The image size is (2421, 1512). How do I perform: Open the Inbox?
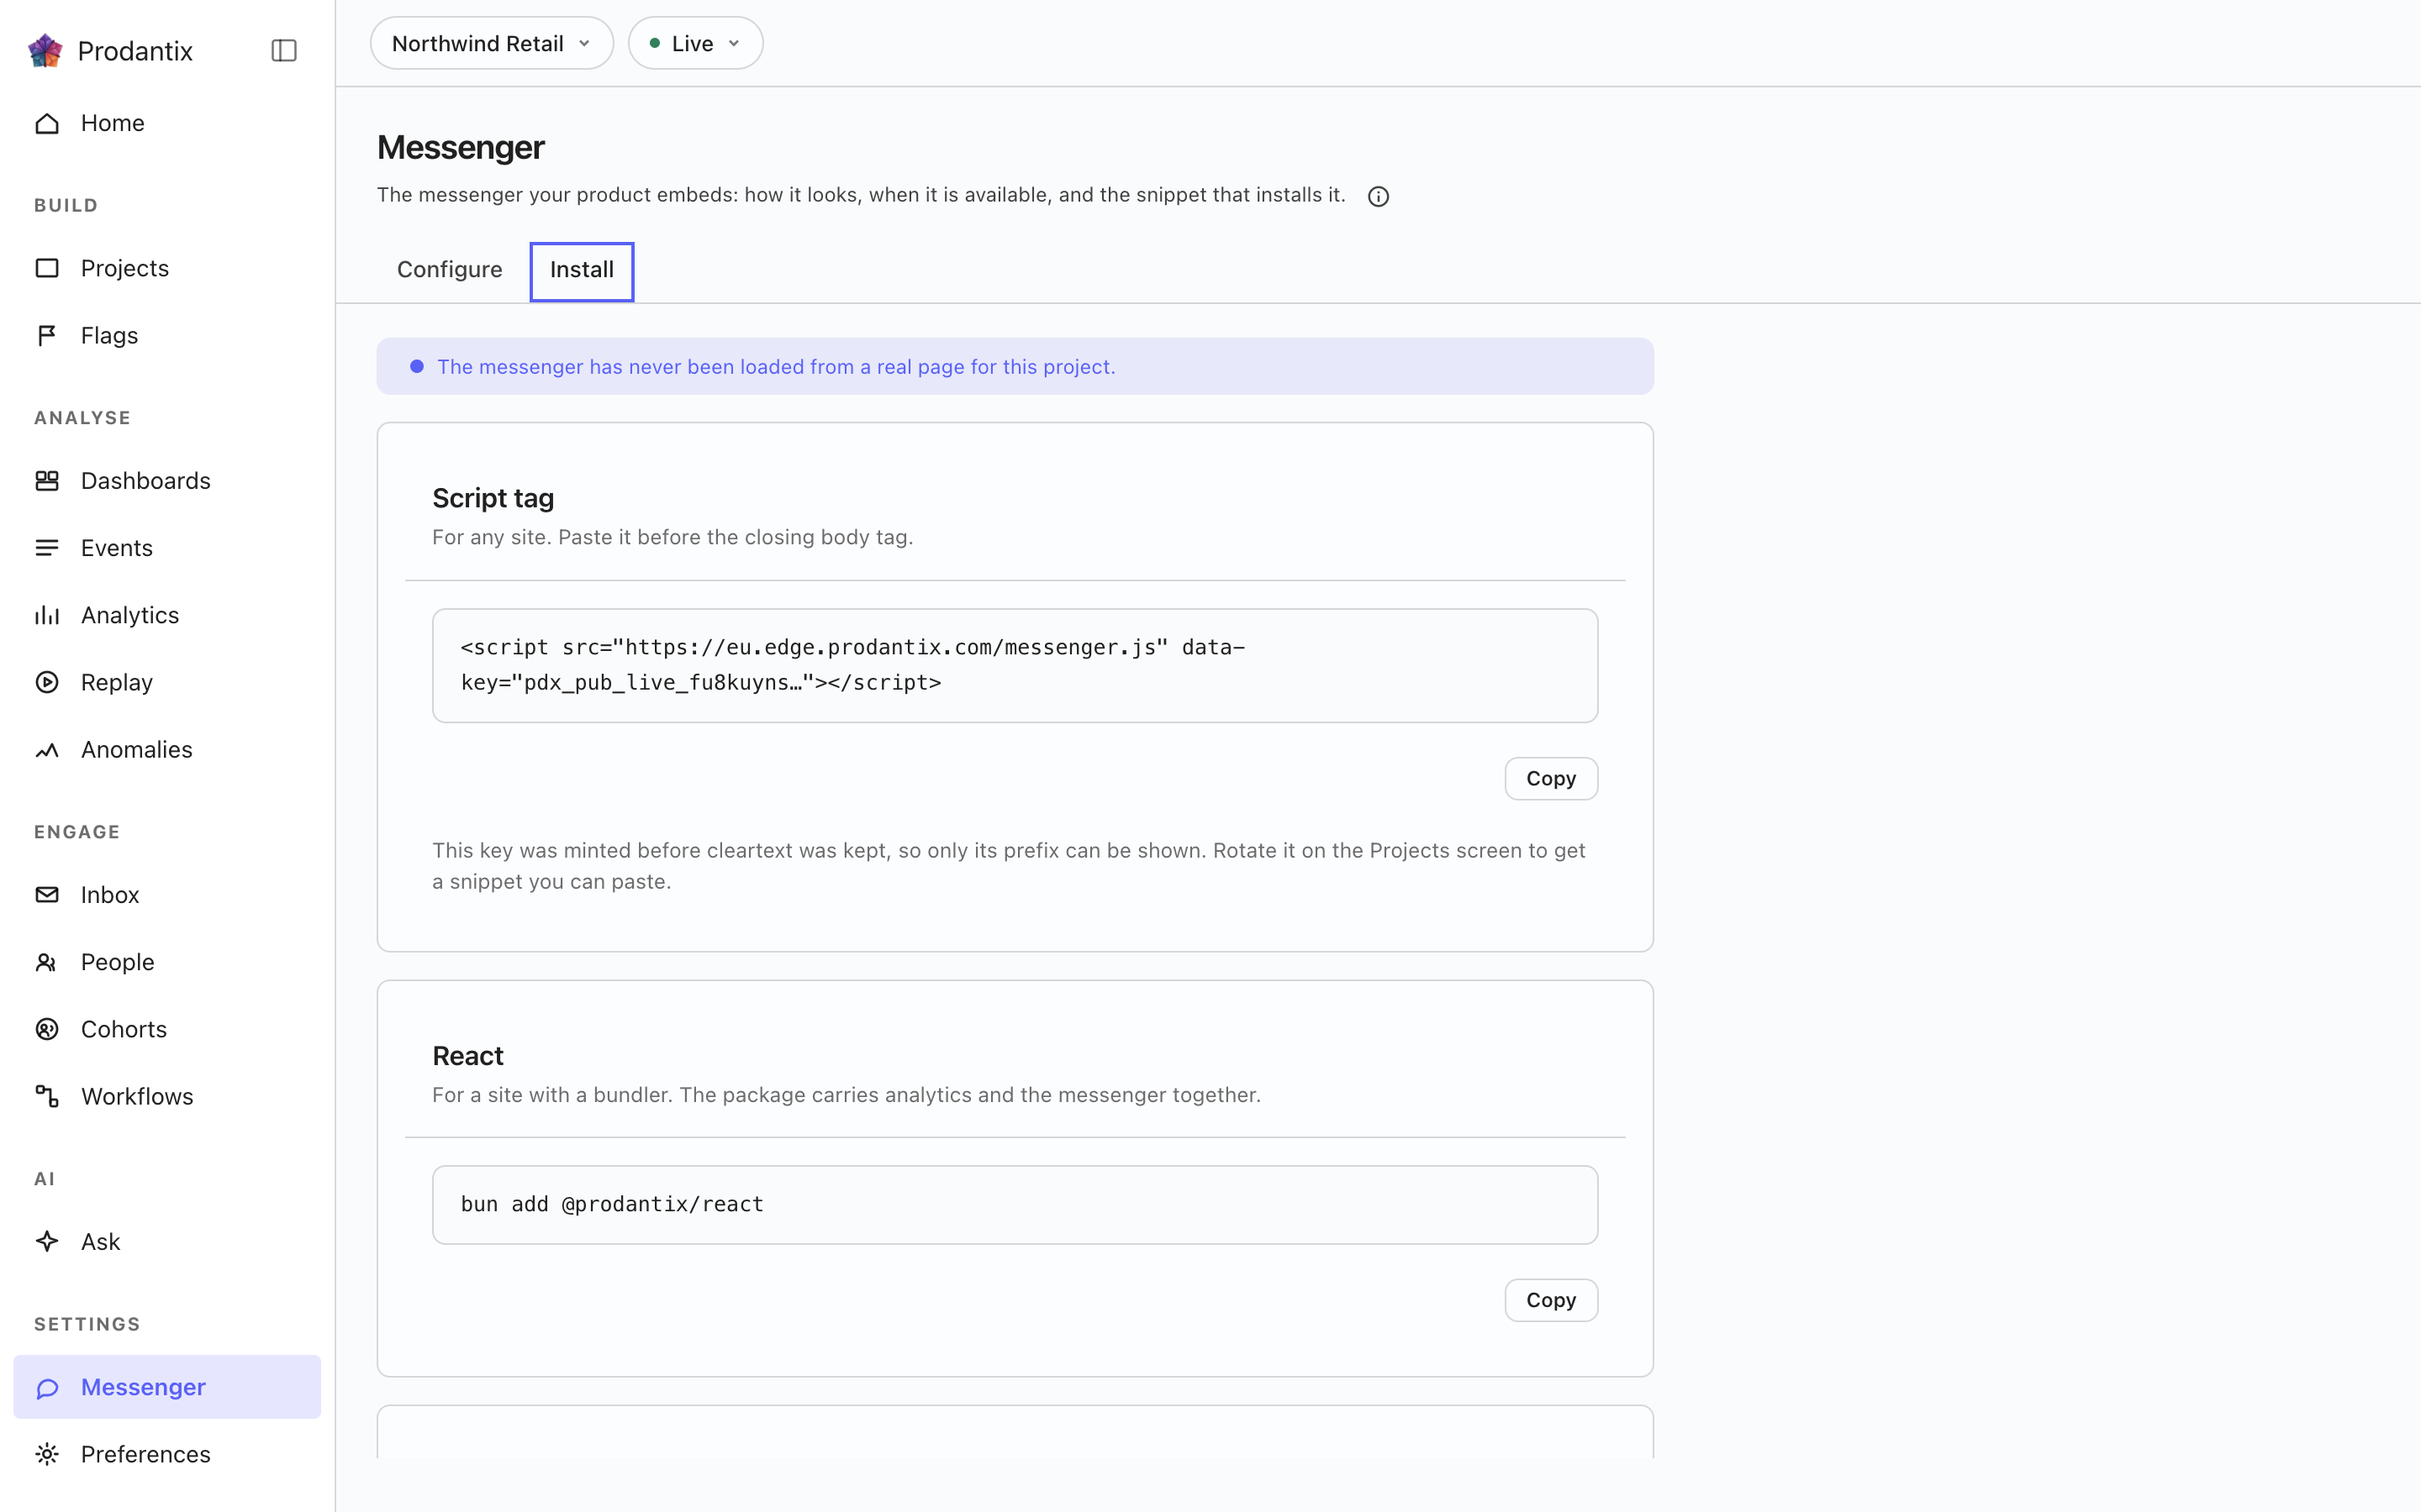tap(167, 895)
